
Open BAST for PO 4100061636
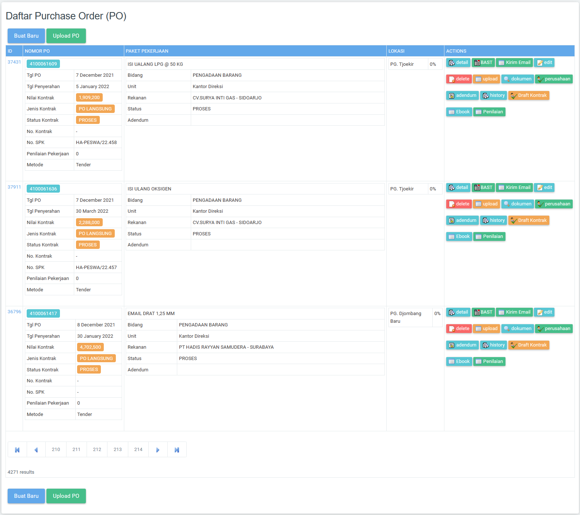[483, 188]
